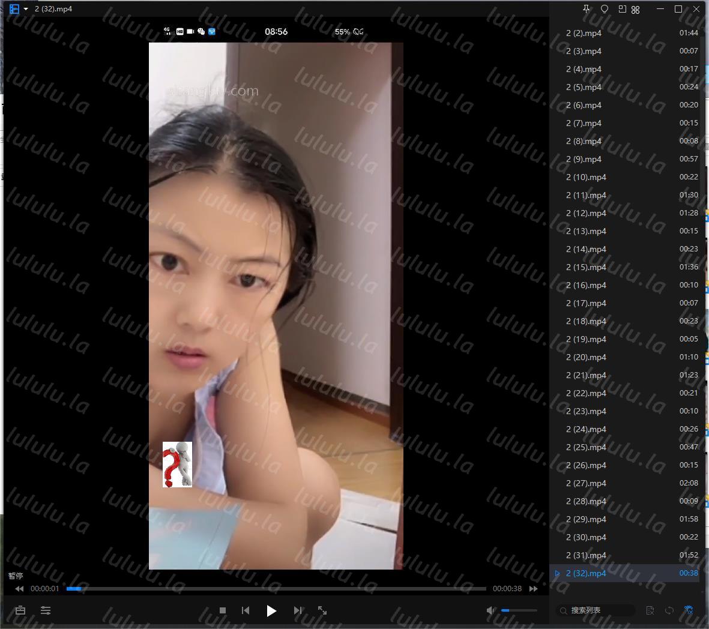Screen dimensions: 709x629
Task: Toggle mini mode window icon
Action: [x=622, y=9]
